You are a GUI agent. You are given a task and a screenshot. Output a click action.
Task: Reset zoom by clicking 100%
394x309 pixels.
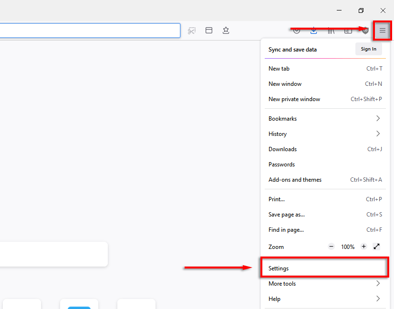tap(348, 247)
